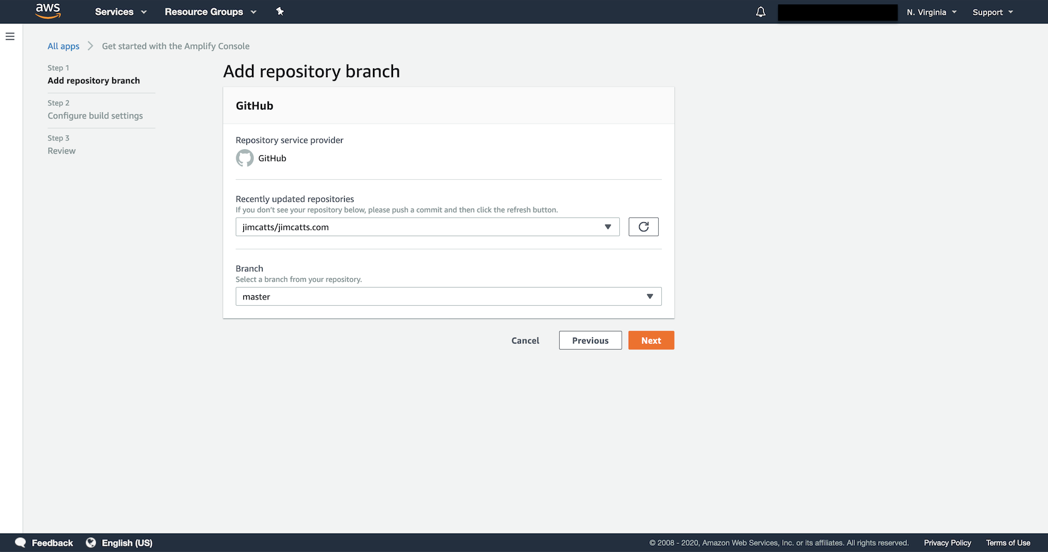The height and width of the screenshot is (552, 1048).
Task: Click the Cancel button
Action: tap(525, 340)
